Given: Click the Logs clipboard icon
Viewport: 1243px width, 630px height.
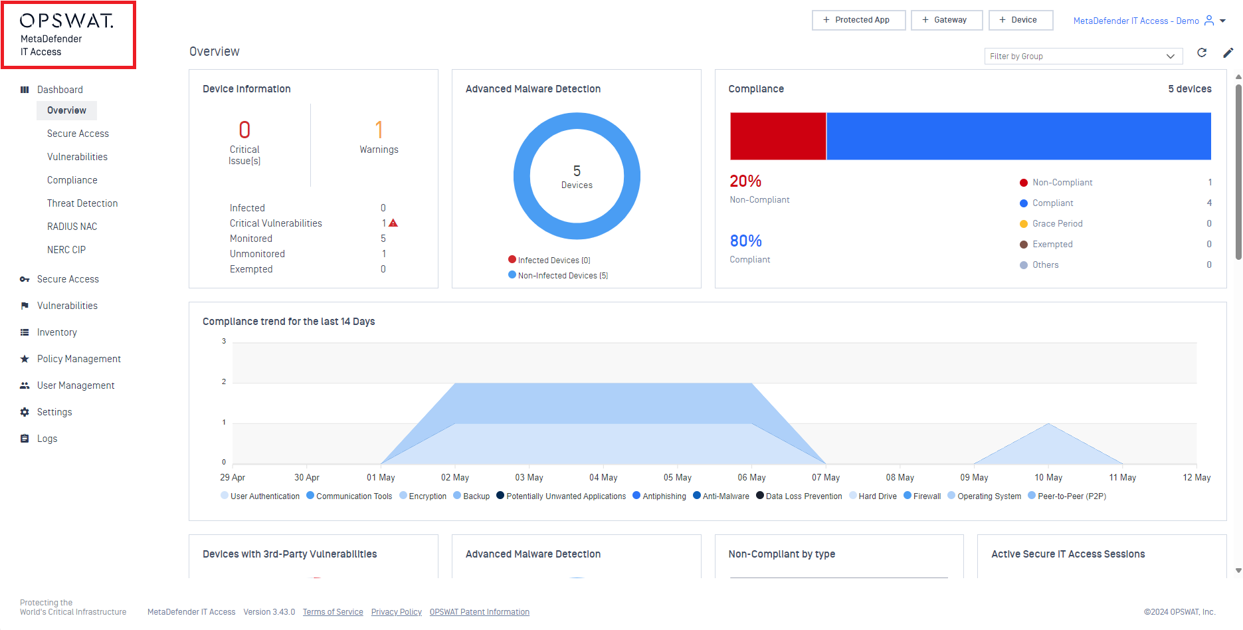Looking at the screenshot, I should click(x=25, y=439).
